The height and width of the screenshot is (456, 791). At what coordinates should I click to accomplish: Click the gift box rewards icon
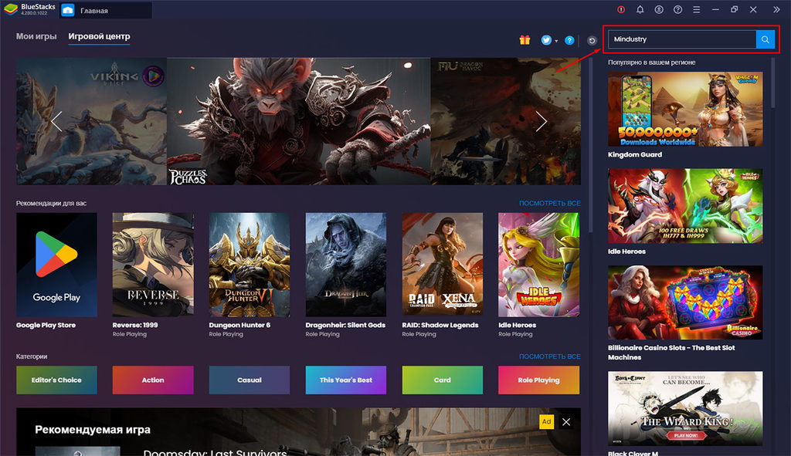point(525,40)
